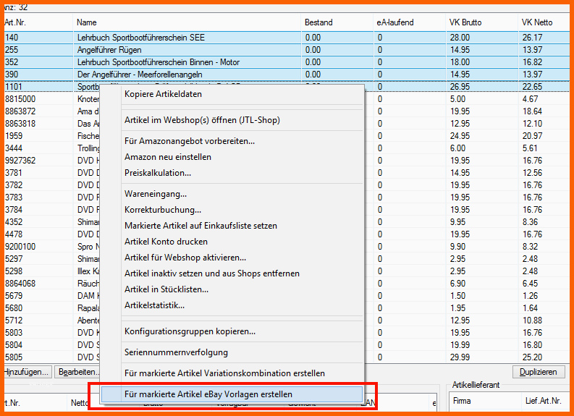Click article number '8815000'

coord(20,99)
